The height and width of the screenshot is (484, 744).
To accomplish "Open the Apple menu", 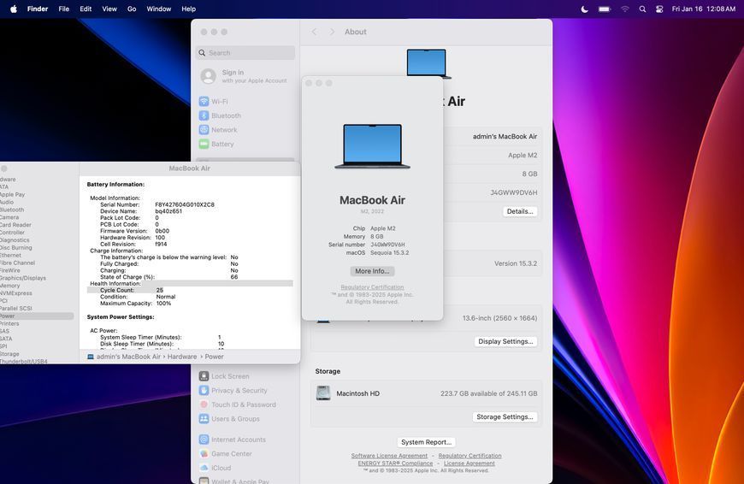I will pyautogui.click(x=14, y=9).
